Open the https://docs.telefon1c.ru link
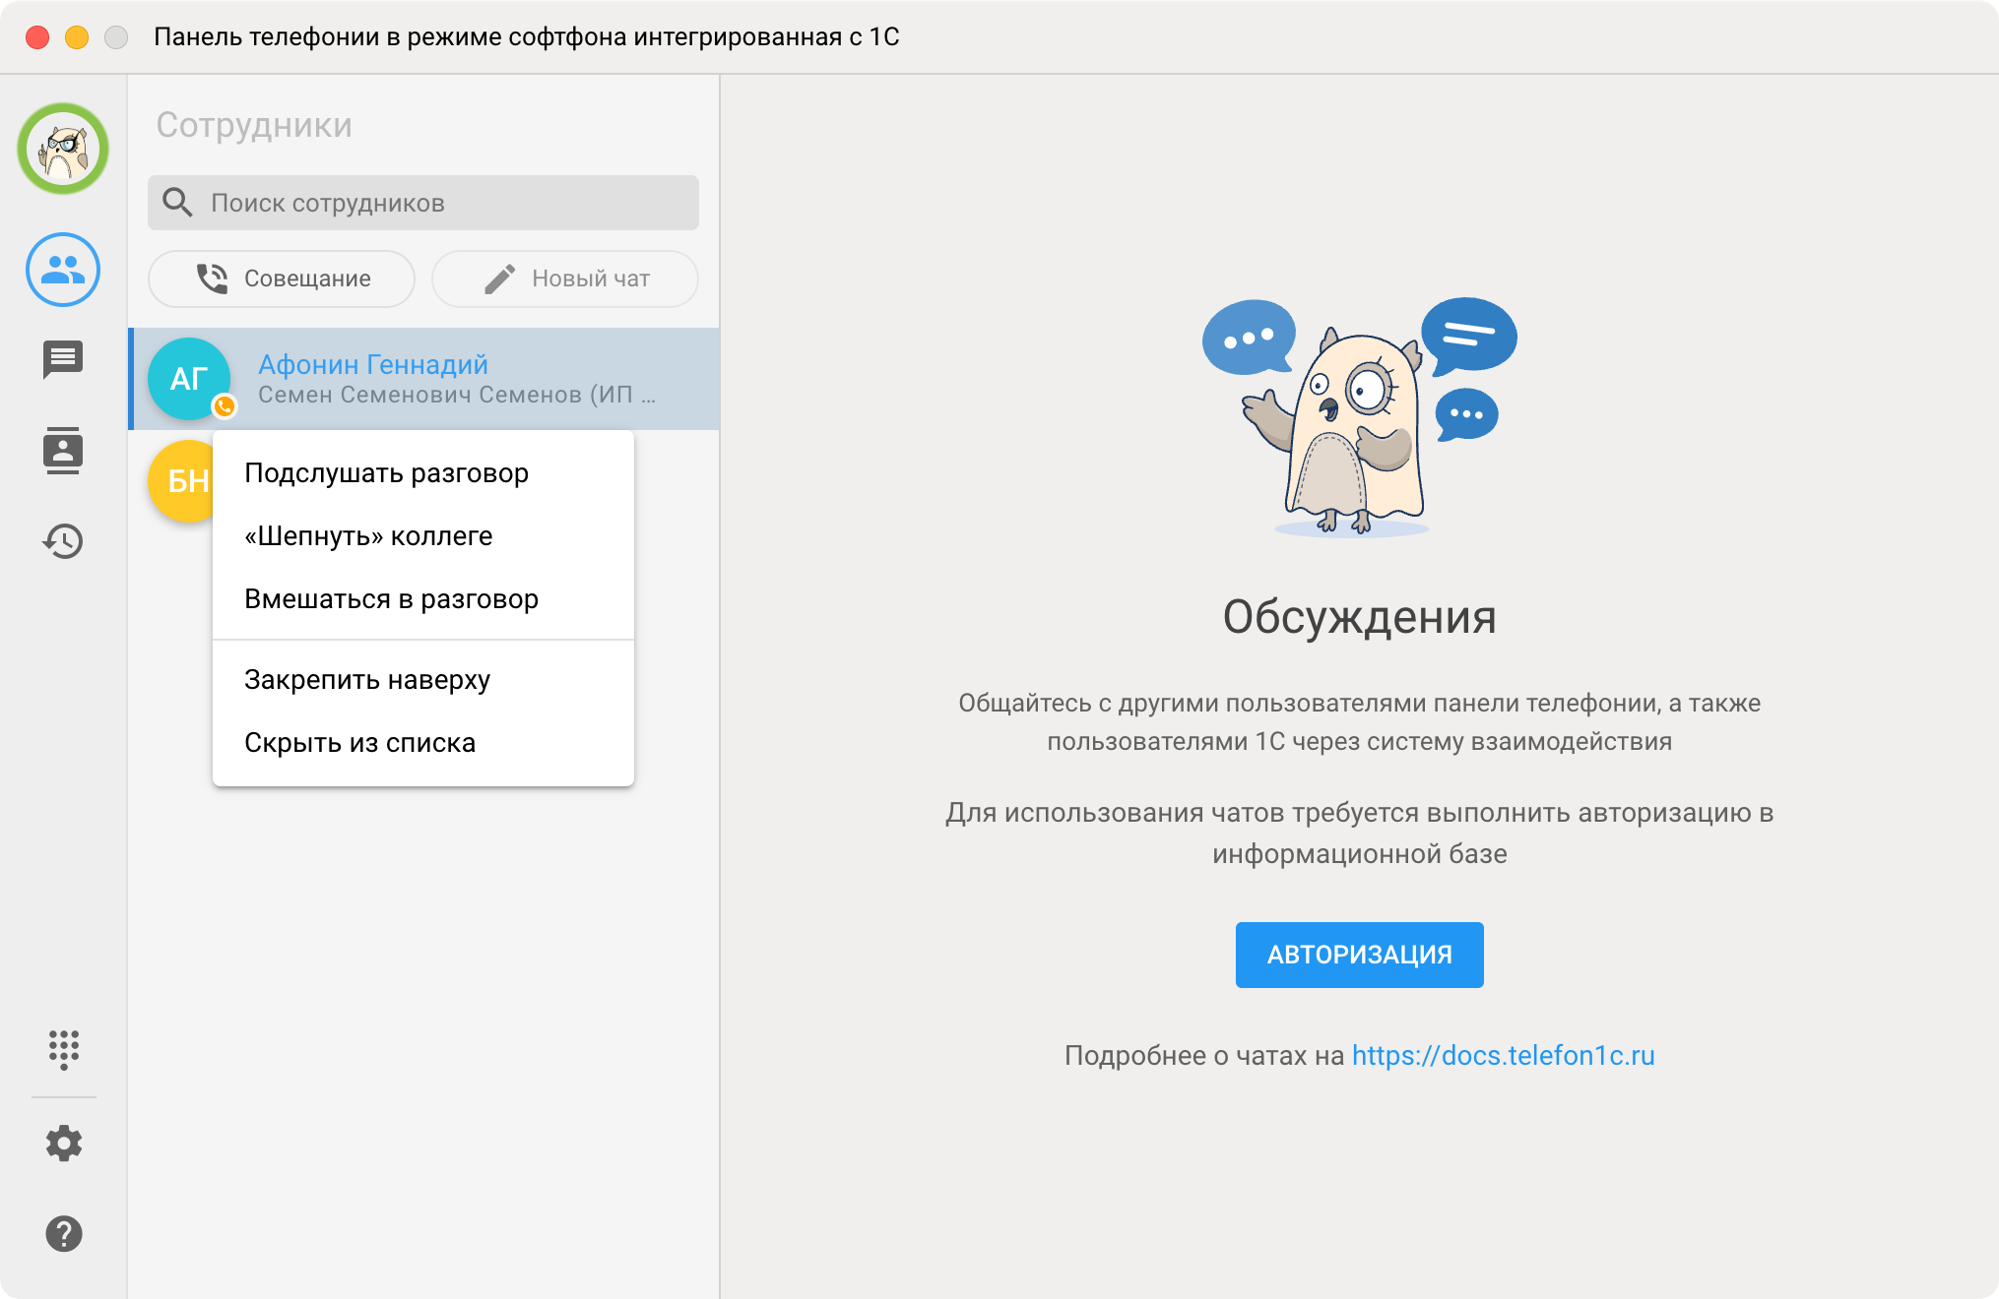The width and height of the screenshot is (1999, 1299). (x=1503, y=1055)
